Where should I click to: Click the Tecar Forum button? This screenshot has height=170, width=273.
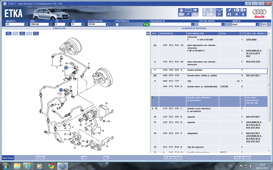click(x=8, y=158)
